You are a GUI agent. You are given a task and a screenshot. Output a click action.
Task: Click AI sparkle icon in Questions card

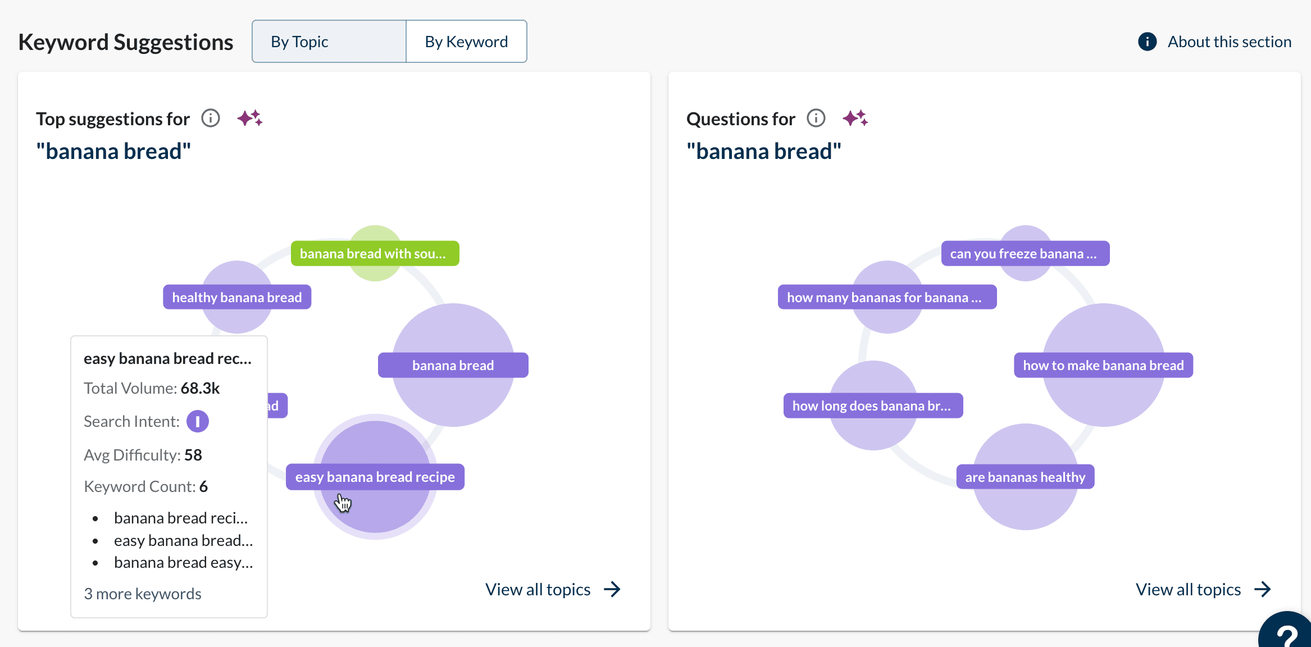(855, 119)
